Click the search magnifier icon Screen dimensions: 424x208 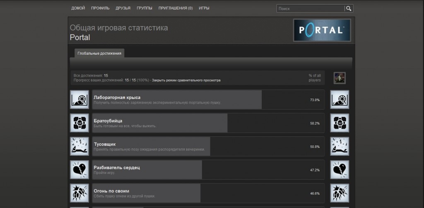(x=349, y=8)
